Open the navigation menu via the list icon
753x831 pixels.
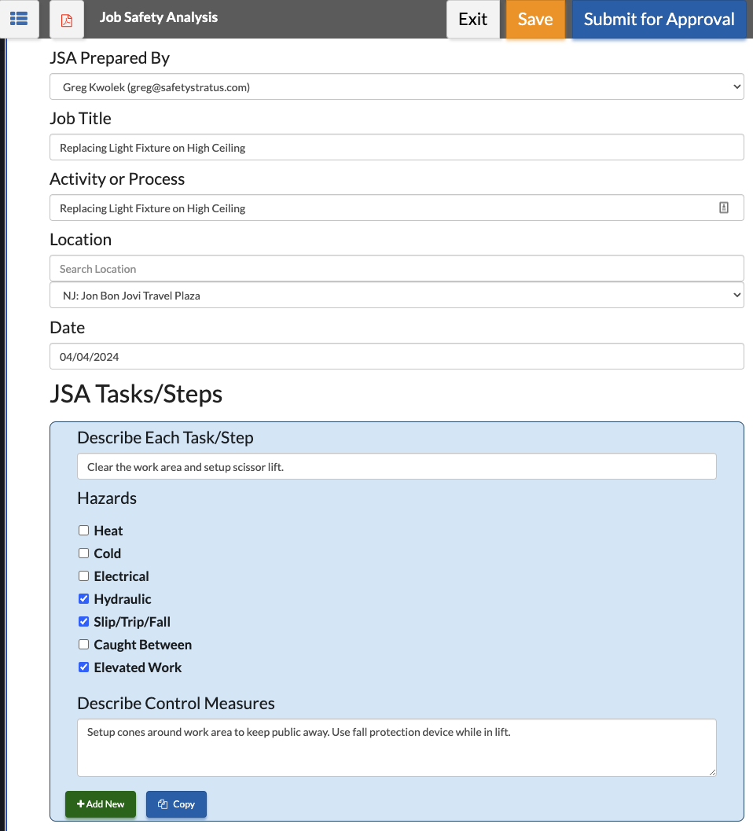pyautogui.click(x=20, y=19)
